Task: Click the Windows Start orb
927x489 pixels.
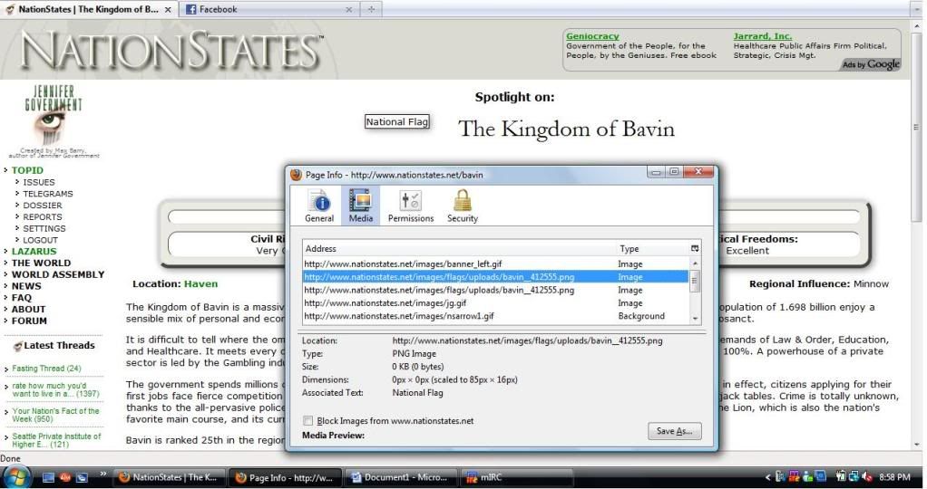Action: (18, 476)
